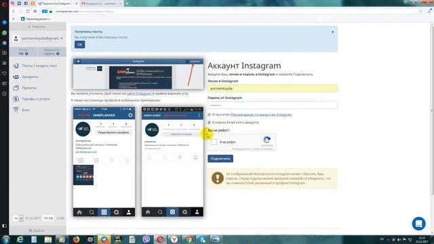The image size is (434, 244).
Task: Click the security warning exclamation icon
Action: pos(218,178)
